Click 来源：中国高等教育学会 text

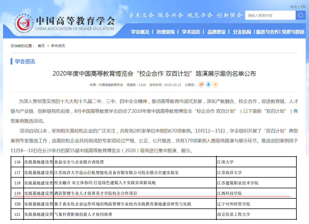(106, 85)
